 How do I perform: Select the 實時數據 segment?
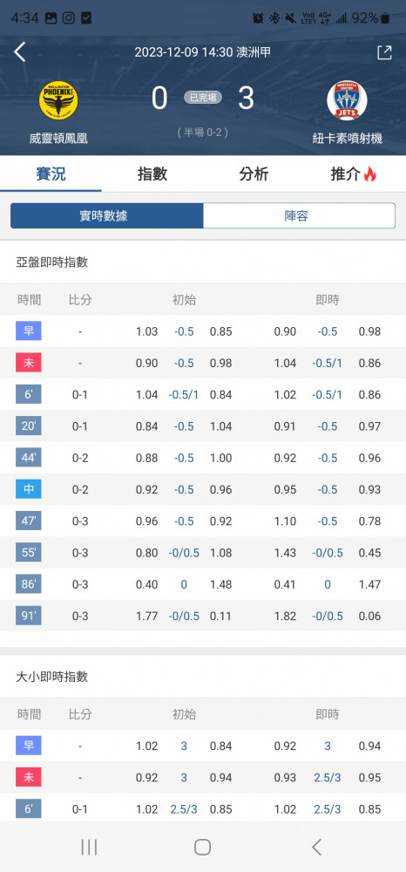click(x=106, y=215)
